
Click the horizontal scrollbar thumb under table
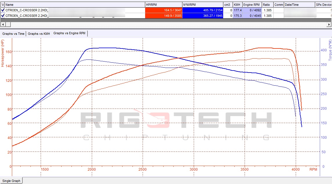coord(8,25)
